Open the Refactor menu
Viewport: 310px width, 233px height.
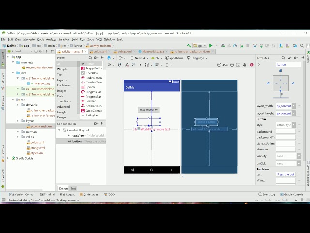click(x=63, y=39)
